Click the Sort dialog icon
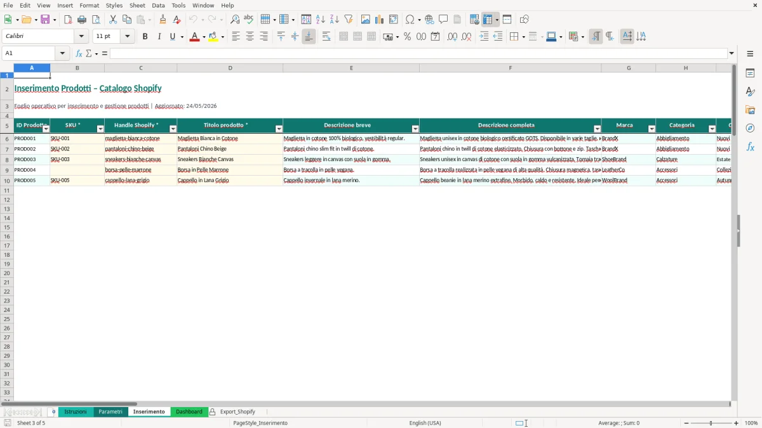Screen dimensions: 762x428 tap(306, 20)
